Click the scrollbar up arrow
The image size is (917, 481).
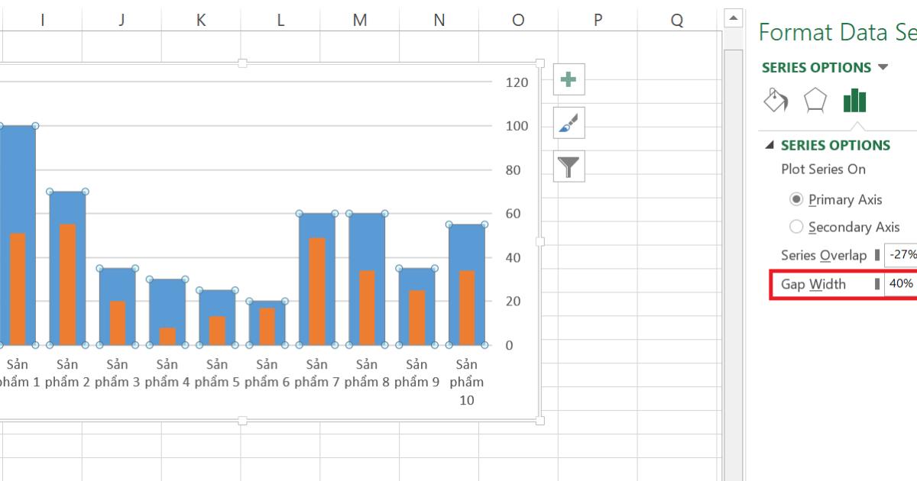731,17
